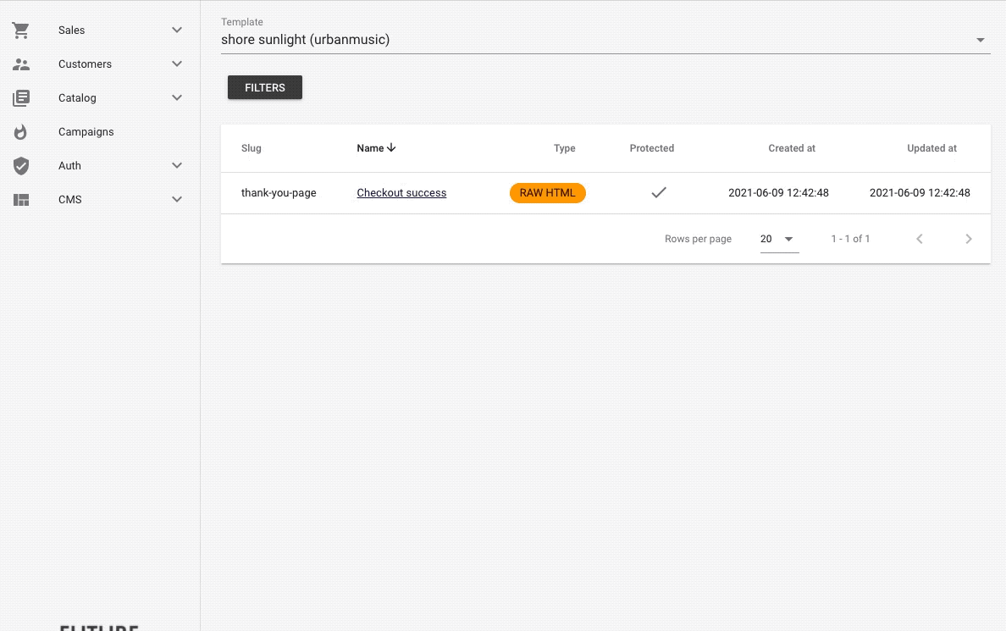Open the Auth menu item
This screenshot has height=631, width=1006.
[100, 166]
